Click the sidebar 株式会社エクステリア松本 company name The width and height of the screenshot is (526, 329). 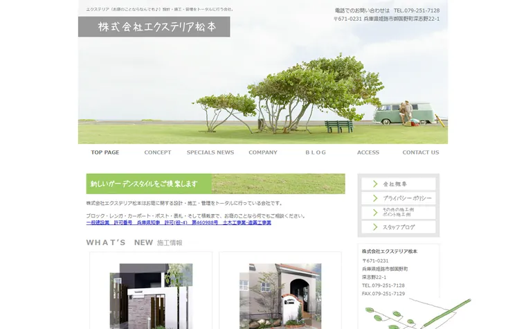[x=390, y=251]
